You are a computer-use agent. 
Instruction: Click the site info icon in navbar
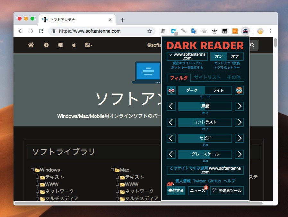(x=46, y=45)
